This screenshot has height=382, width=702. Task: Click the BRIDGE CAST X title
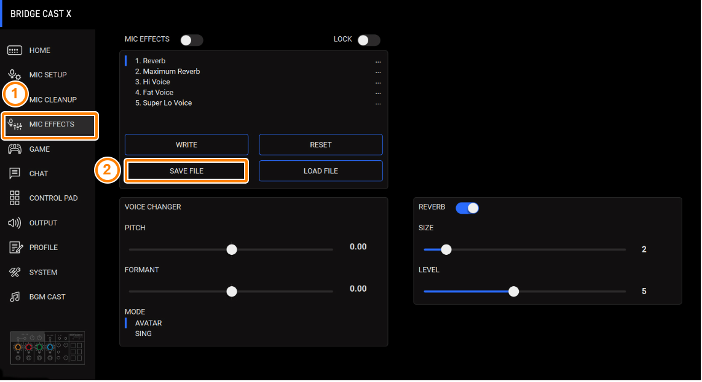pos(41,14)
